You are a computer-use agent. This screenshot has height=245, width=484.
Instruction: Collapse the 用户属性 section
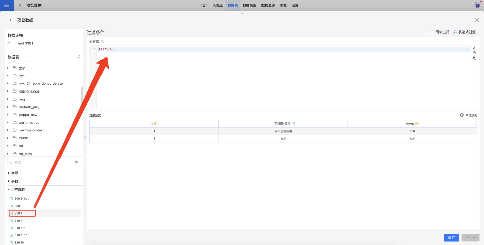pos(9,190)
